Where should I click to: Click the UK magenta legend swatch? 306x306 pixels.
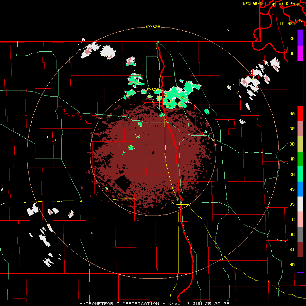point(300,53)
